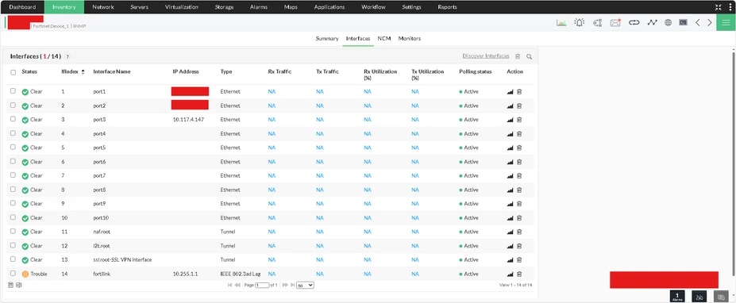Check the port1 row checkbox

(13, 91)
